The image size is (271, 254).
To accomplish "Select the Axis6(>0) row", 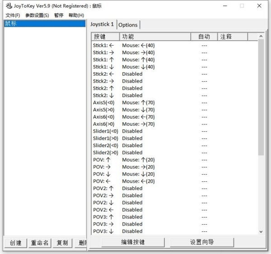I will [x=174, y=124].
